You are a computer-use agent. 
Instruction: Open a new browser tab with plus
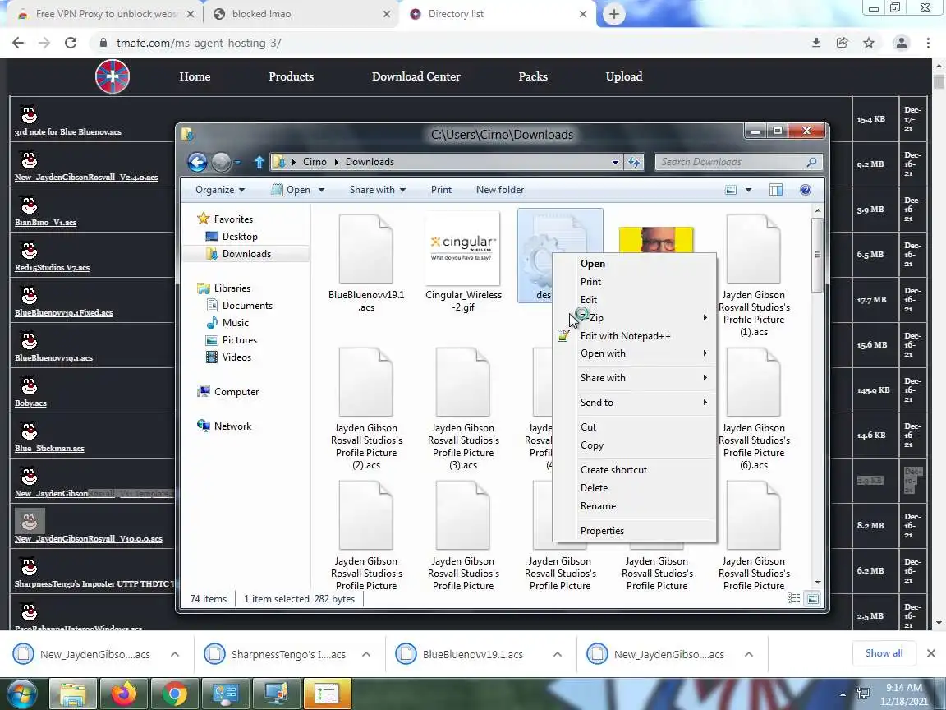coord(613,14)
